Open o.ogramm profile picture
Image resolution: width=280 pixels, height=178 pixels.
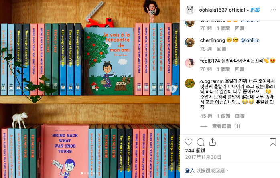coord(190,83)
